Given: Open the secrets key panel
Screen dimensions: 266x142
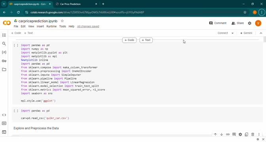Looking at the screenshot, I should pos(4,61).
